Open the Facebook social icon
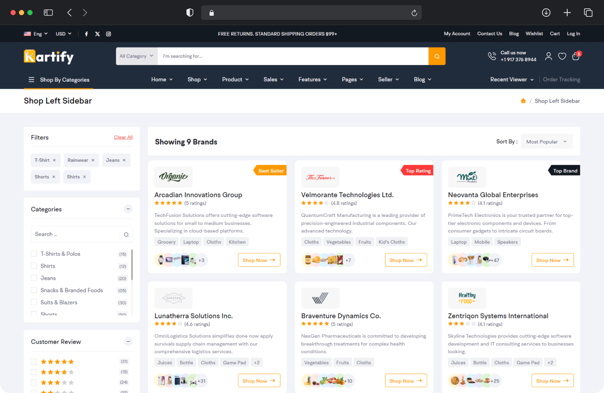The width and height of the screenshot is (604, 393). pyautogui.click(x=86, y=34)
